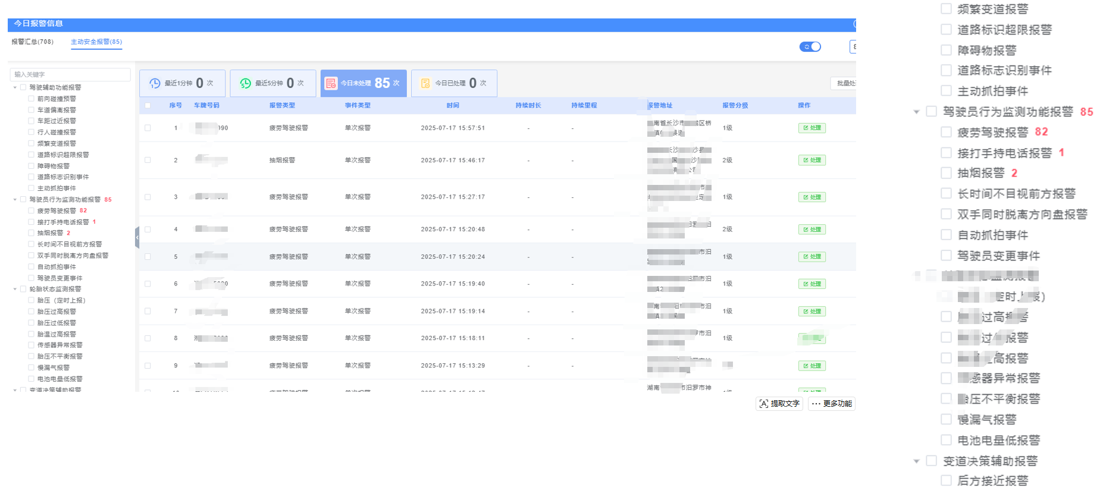Tick the small 疲劳驾驶报警 checkbox in left tree
The width and height of the screenshot is (1106, 487).
(31, 210)
